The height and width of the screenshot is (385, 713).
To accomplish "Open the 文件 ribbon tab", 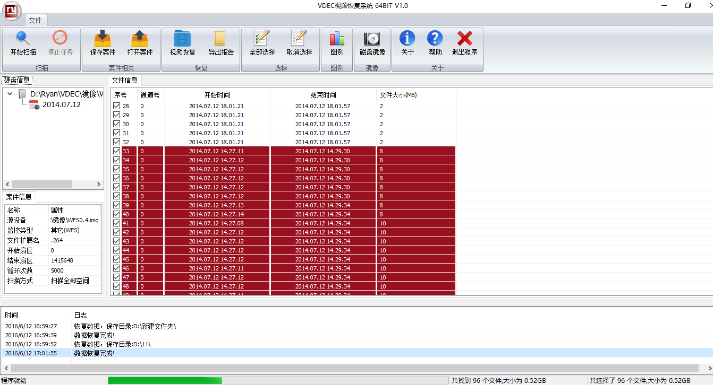I will click(x=36, y=20).
